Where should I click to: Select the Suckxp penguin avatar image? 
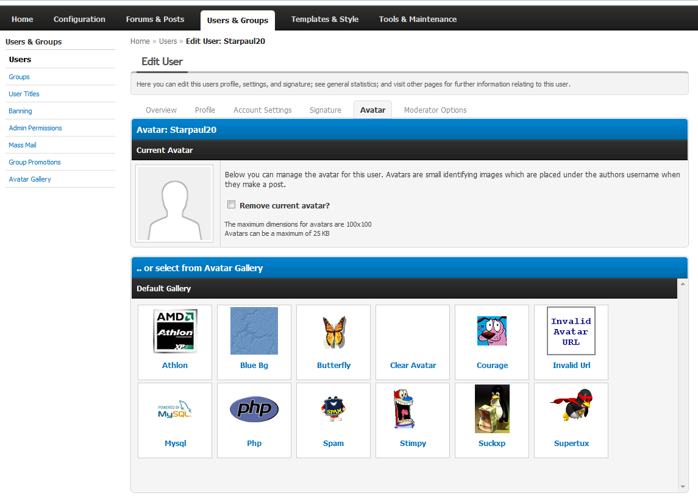[x=492, y=409]
